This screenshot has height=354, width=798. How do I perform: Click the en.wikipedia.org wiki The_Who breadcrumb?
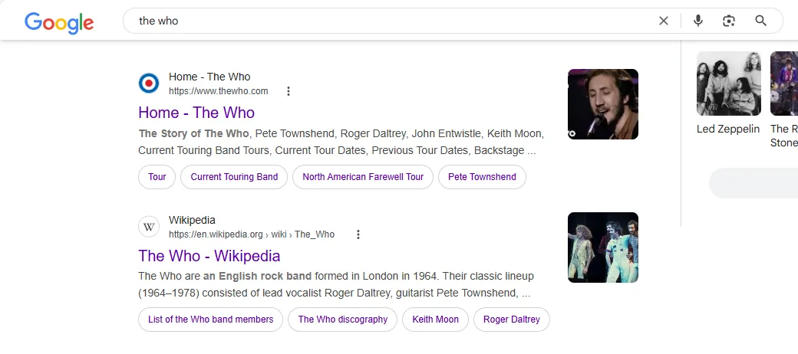[x=252, y=234]
